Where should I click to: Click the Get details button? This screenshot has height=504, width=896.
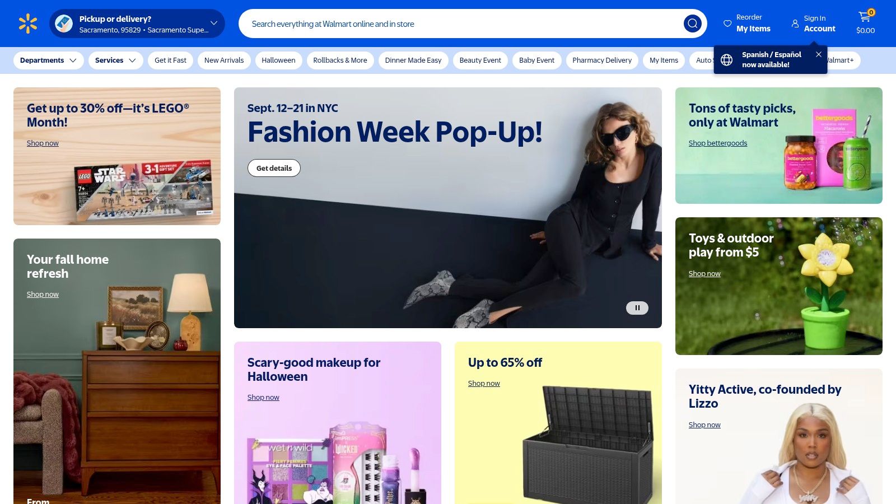[x=274, y=168]
